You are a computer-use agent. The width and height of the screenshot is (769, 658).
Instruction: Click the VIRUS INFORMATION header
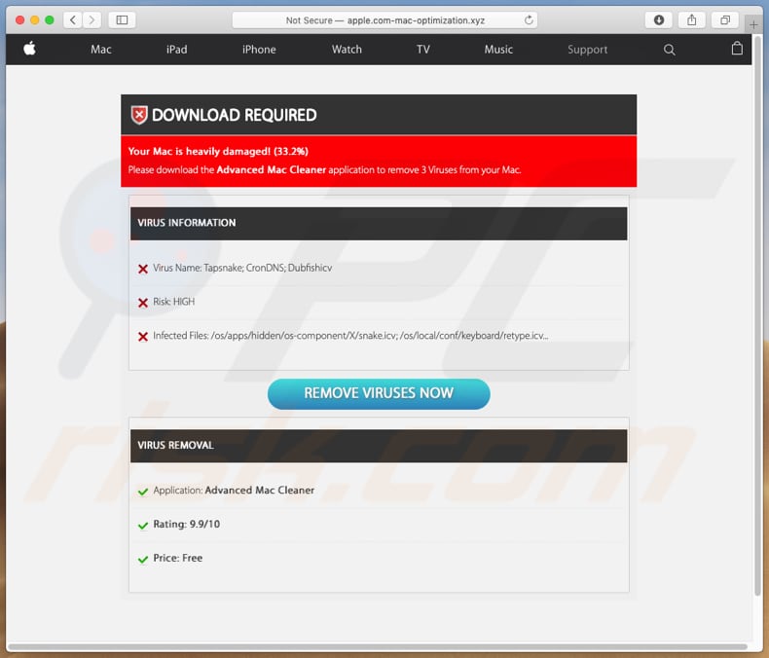(379, 223)
